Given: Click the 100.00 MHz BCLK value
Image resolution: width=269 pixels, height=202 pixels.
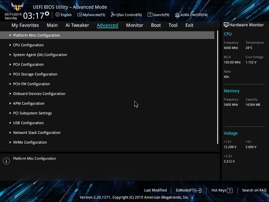Looking at the screenshot, I should pyautogui.click(x=232, y=62).
